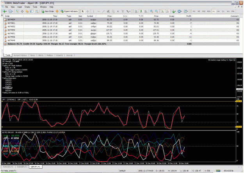Switch chart to Line Chart style

point(146,11)
